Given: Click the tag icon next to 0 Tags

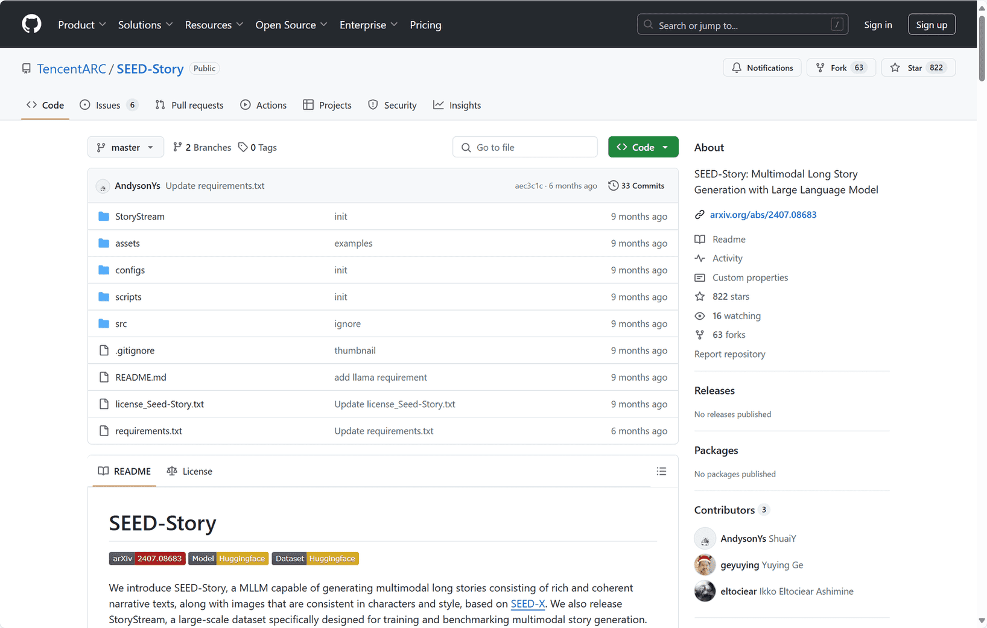Looking at the screenshot, I should pos(243,147).
